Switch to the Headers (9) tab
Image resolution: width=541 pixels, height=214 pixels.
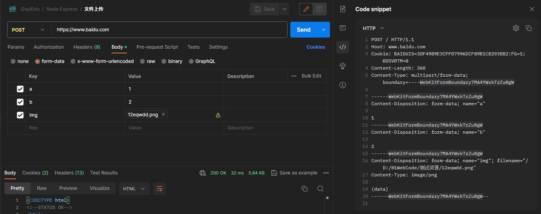(87, 47)
